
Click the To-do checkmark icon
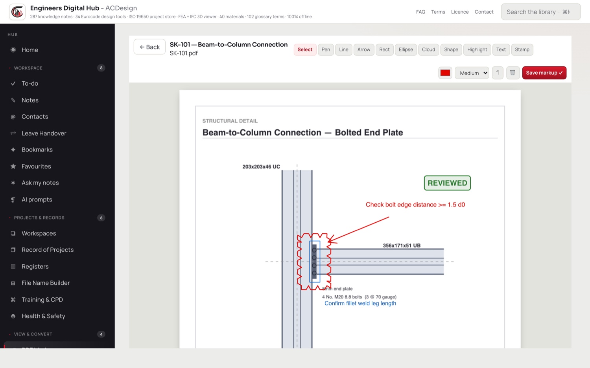[13, 83]
